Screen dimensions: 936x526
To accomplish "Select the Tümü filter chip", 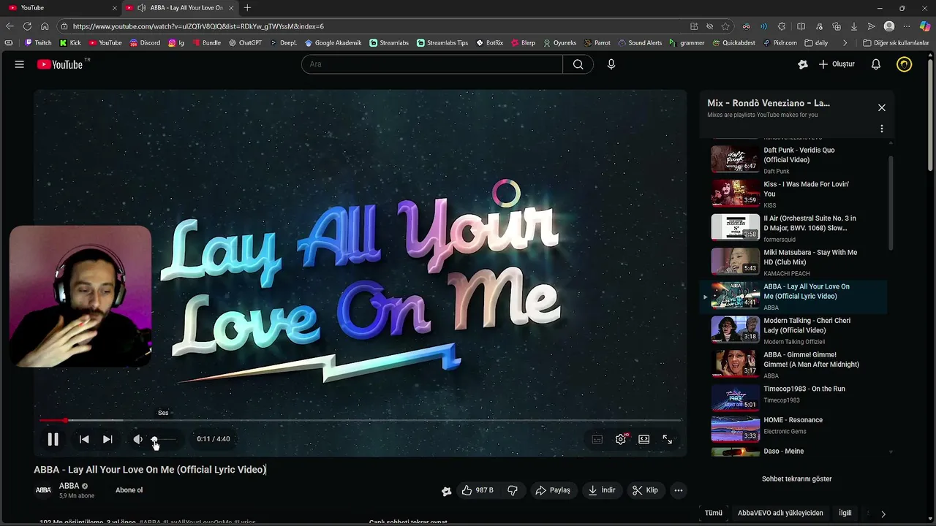I will coord(714,513).
